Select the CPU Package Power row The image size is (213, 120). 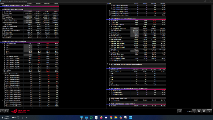coord(136,30)
